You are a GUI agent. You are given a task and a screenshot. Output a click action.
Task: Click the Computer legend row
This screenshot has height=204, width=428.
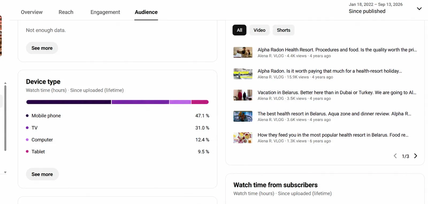click(x=117, y=140)
